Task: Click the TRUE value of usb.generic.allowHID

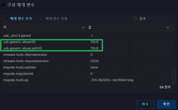Action: [94, 42]
